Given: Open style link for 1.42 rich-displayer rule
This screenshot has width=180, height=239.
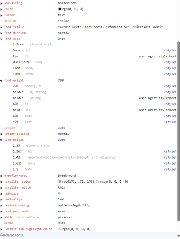Looking at the screenshot, I should click(170, 157).
